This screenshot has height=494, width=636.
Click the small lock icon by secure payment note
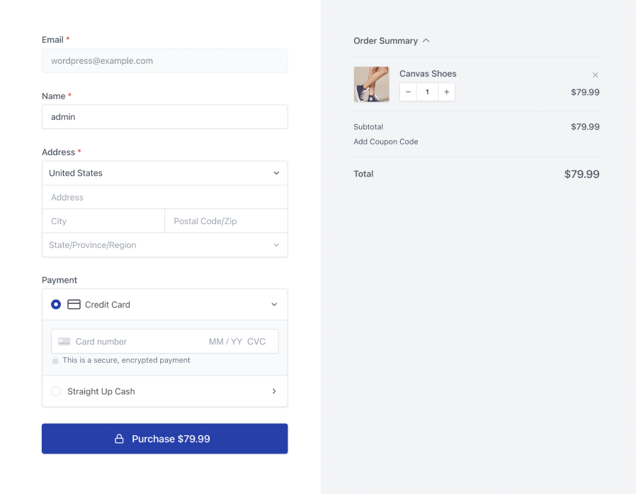[55, 361]
